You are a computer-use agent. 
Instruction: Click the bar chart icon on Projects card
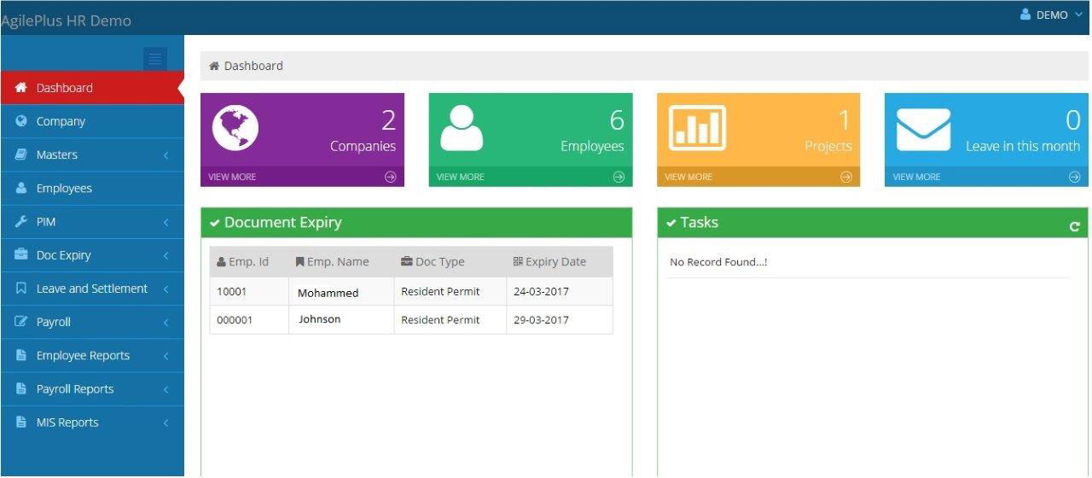pyautogui.click(x=697, y=128)
